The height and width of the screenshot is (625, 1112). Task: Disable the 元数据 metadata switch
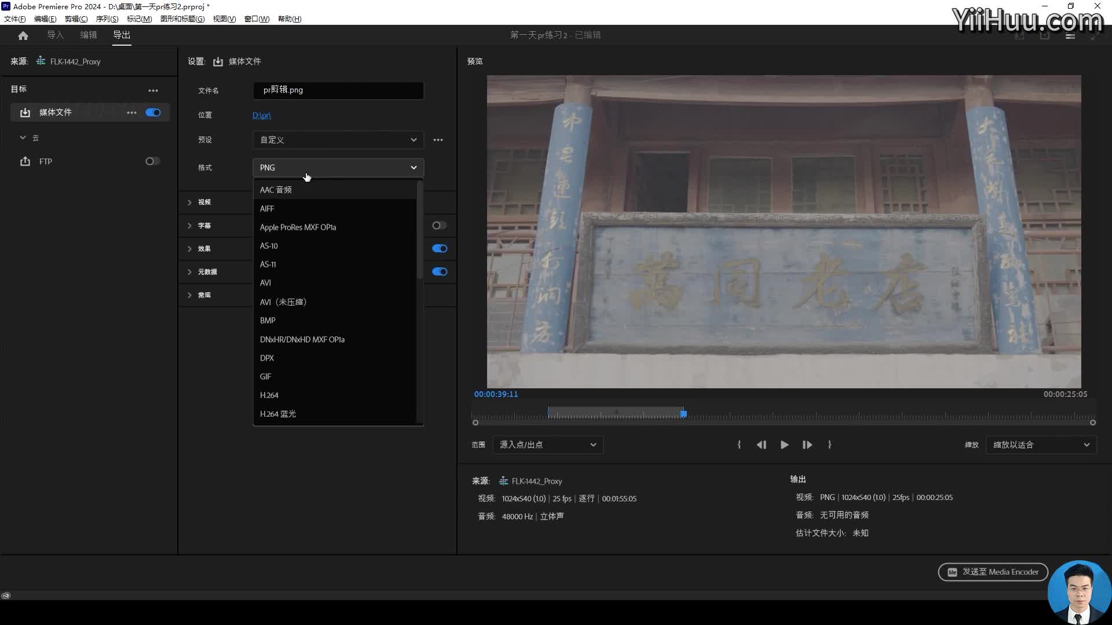click(x=440, y=272)
